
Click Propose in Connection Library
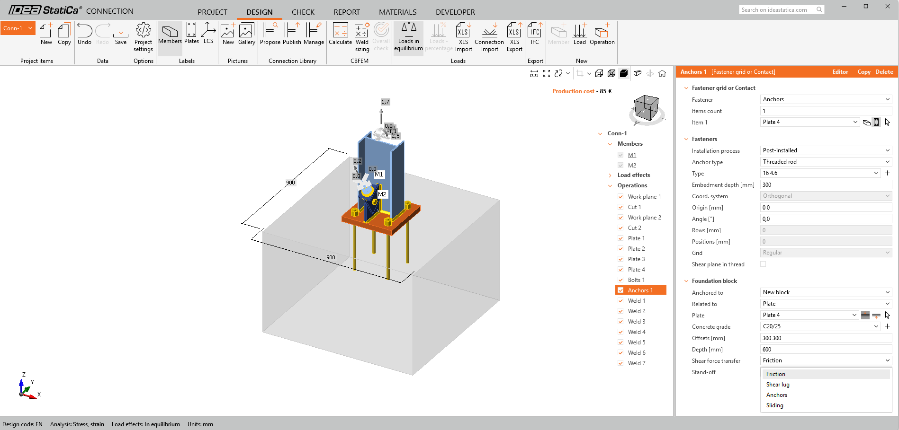point(270,34)
